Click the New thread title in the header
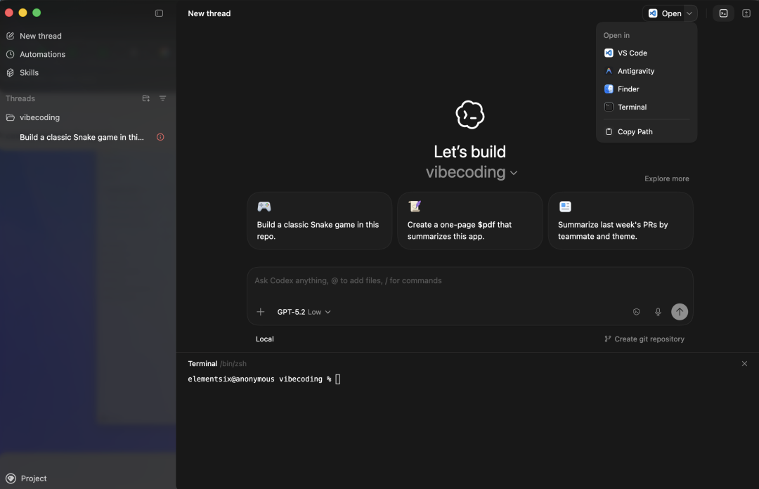This screenshot has height=489, width=759. [209, 13]
